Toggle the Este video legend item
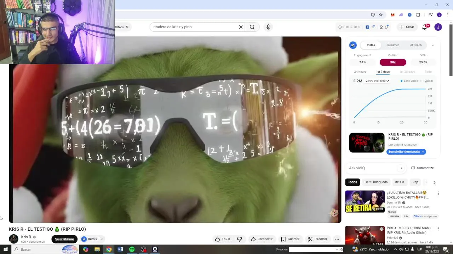Screen dimensions: 453x254 tap(409, 81)
